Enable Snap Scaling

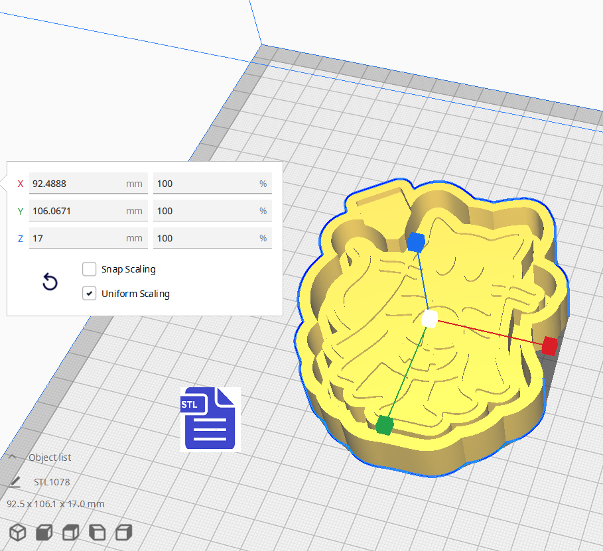(90, 269)
